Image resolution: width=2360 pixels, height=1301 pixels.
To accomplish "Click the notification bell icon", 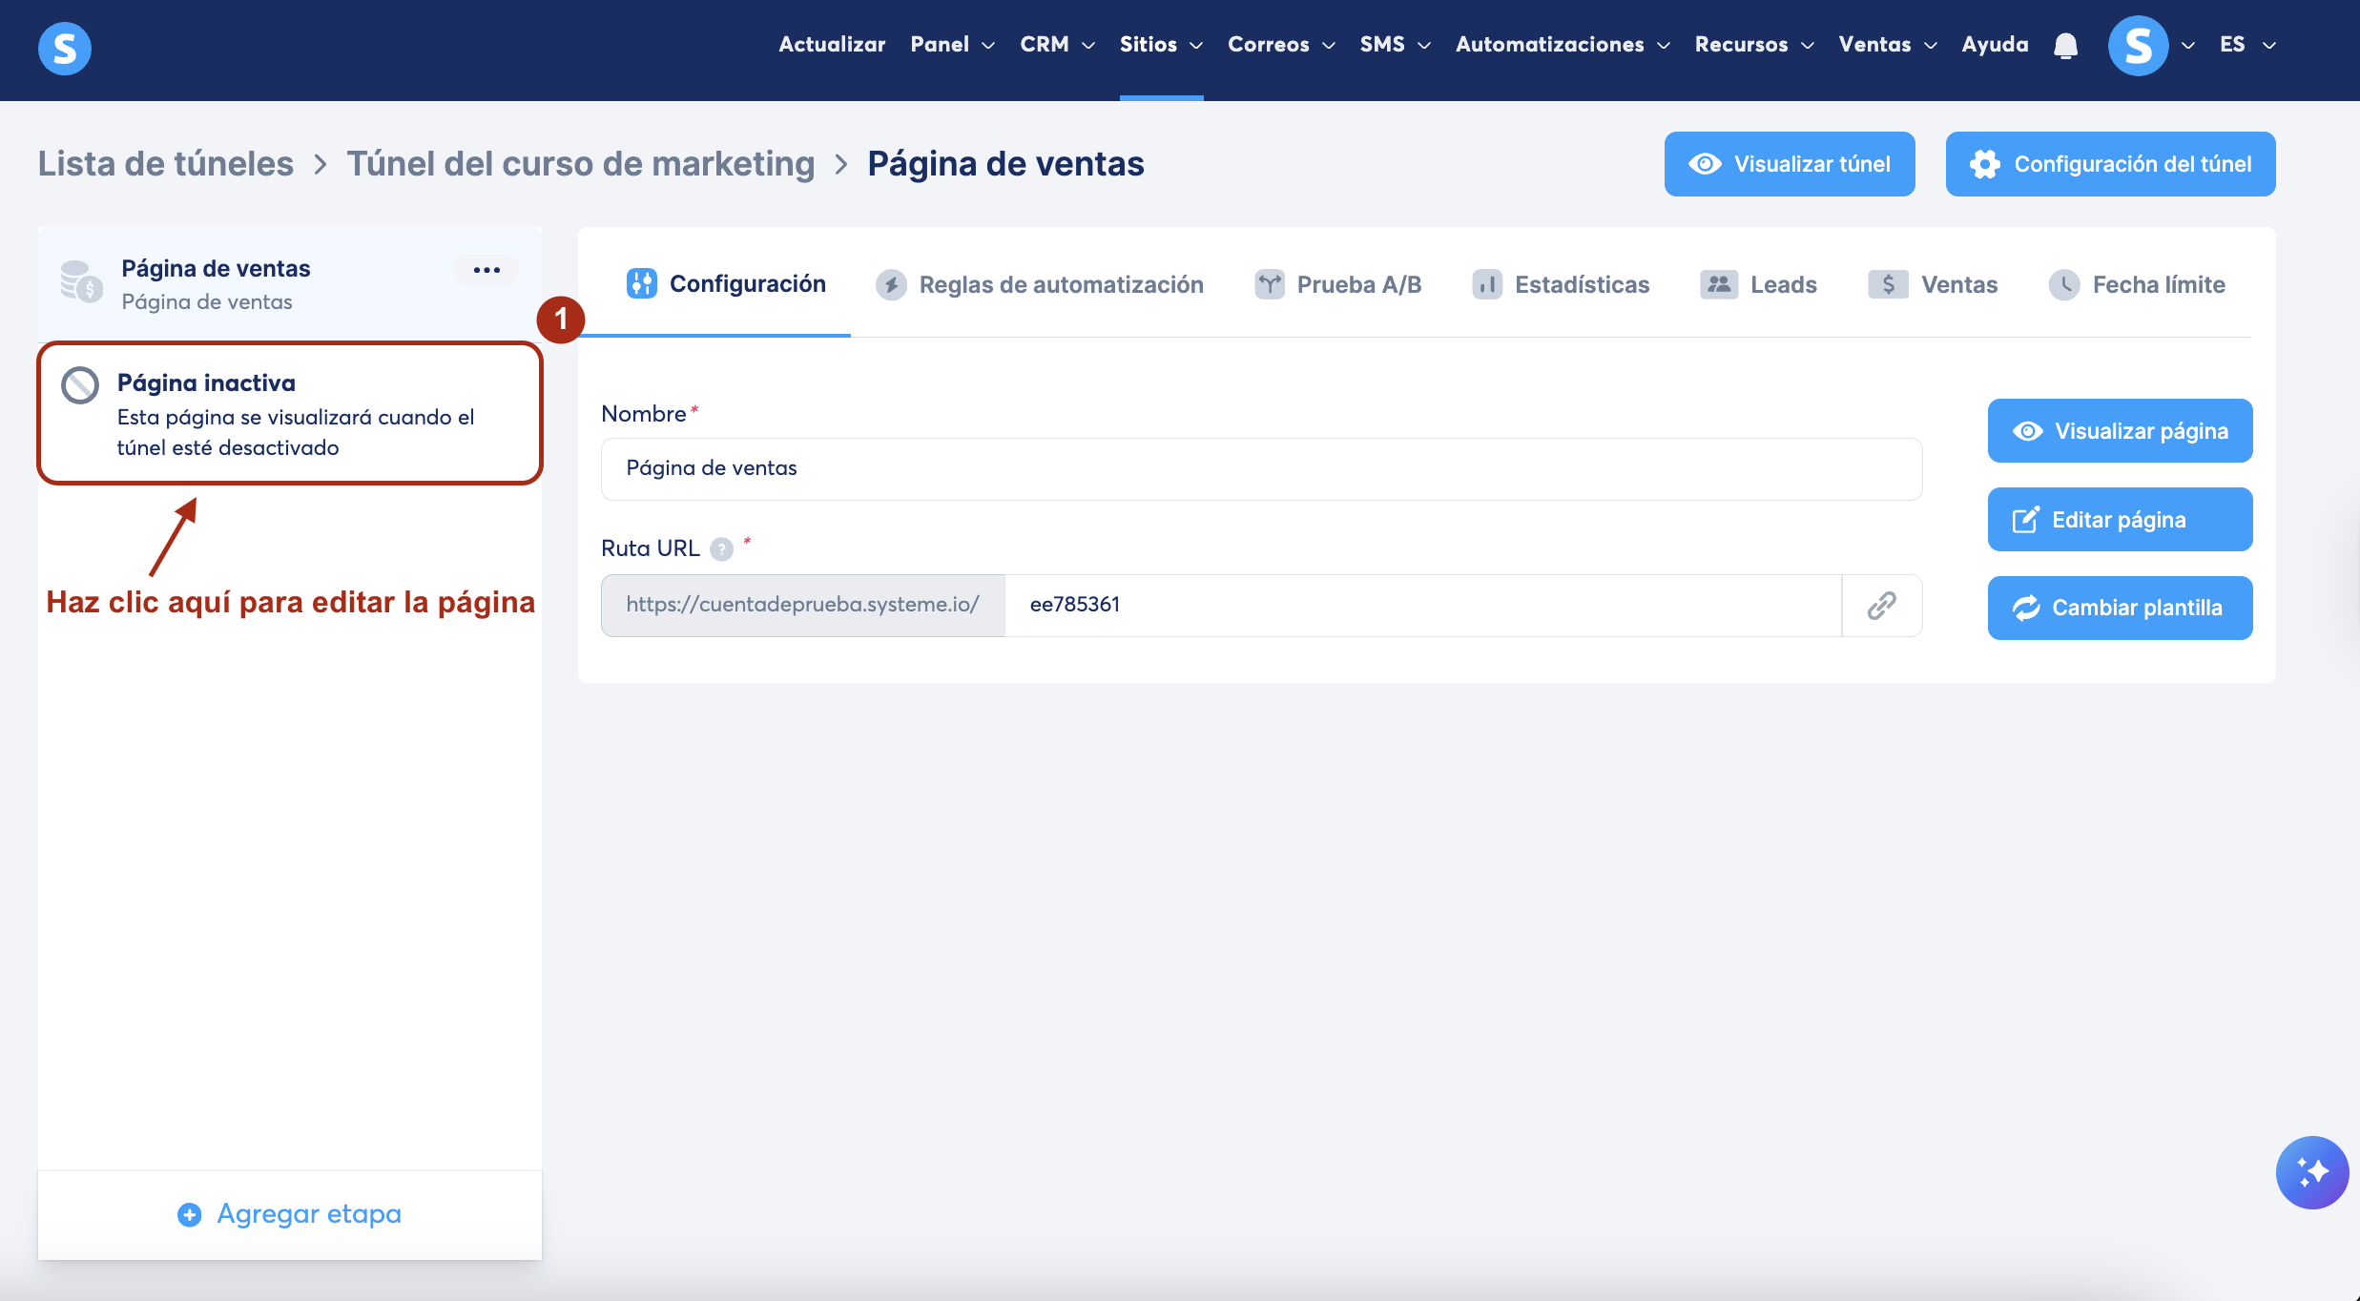I will click(x=2065, y=45).
